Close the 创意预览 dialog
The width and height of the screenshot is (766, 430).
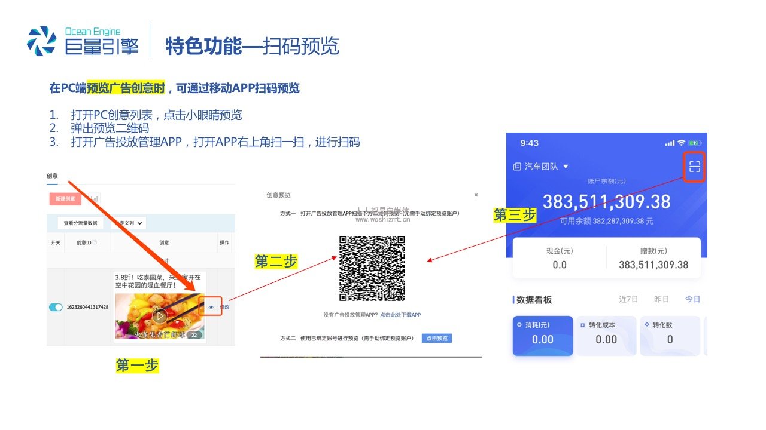click(476, 195)
